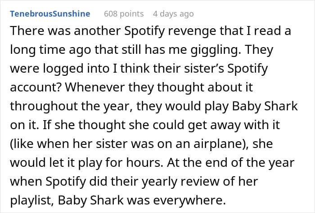Screen dimensions: 315x213
Task: Click the word 'thought' beside 'If she'
Action: coord(102,125)
